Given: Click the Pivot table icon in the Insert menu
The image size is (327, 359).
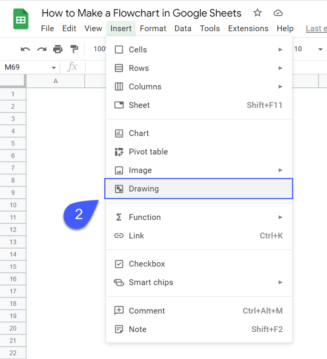Looking at the screenshot, I should pyautogui.click(x=119, y=152).
